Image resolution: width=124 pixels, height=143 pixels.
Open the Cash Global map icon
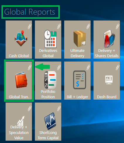click(x=21, y=38)
